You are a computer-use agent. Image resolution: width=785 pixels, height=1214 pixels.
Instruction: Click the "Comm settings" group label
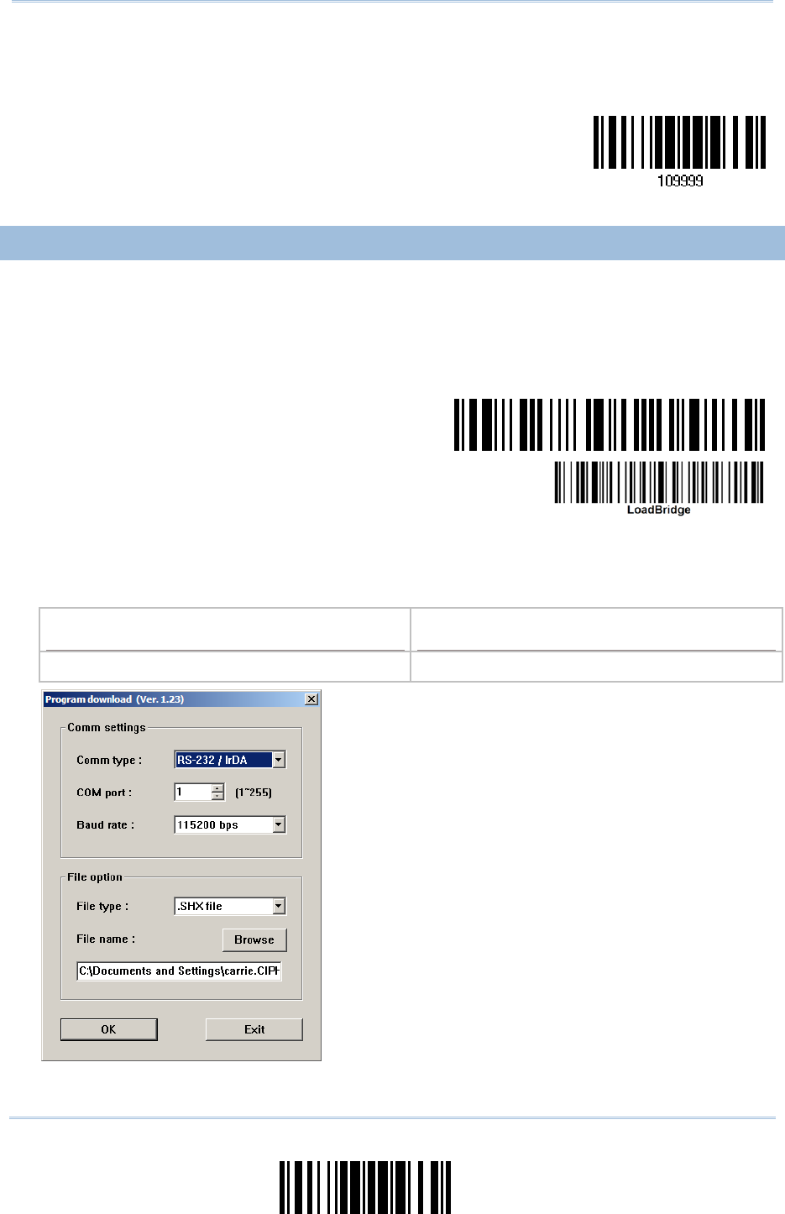(107, 727)
